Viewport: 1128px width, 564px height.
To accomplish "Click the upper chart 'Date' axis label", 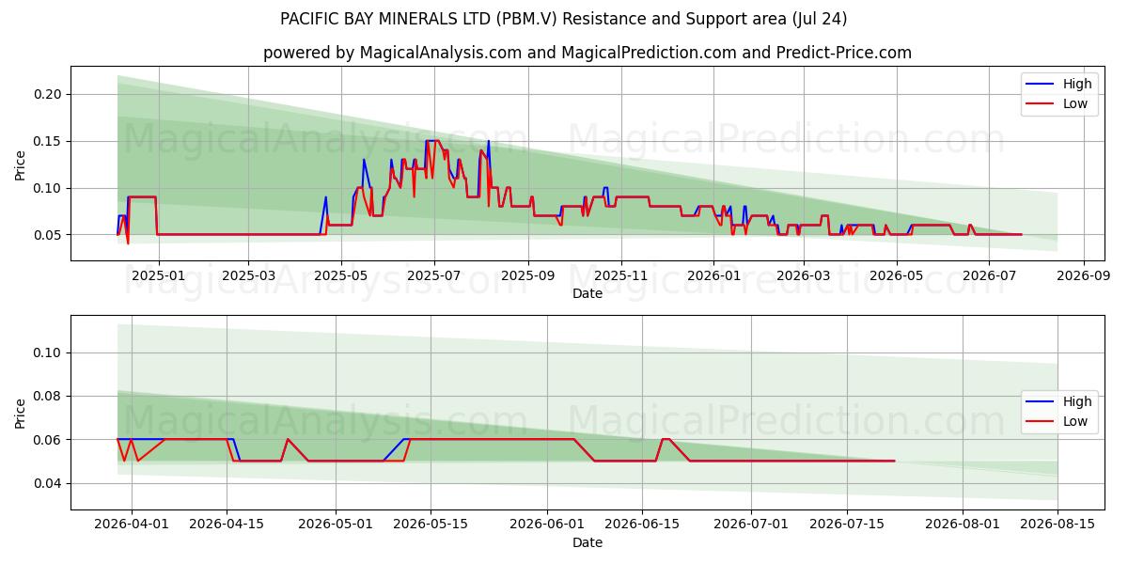I will [x=587, y=293].
